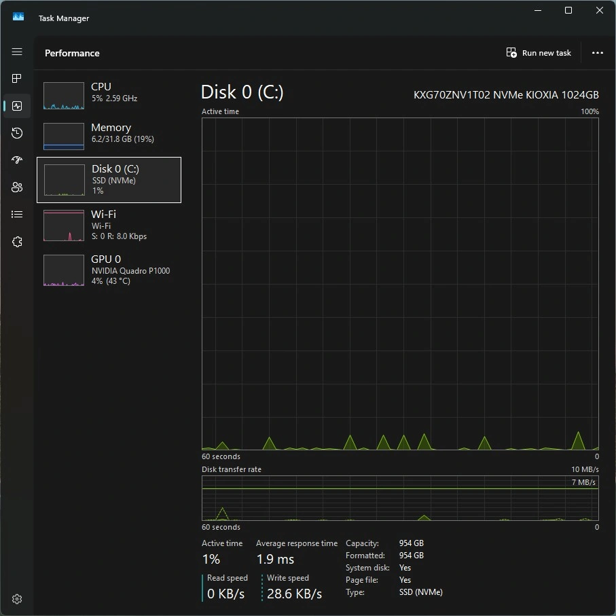Select the CPU performance item

(109, 96)
